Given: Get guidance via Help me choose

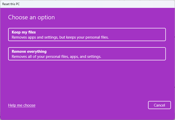Looking at the screenshot, I should pyautogui.click(x=22, y=105).
